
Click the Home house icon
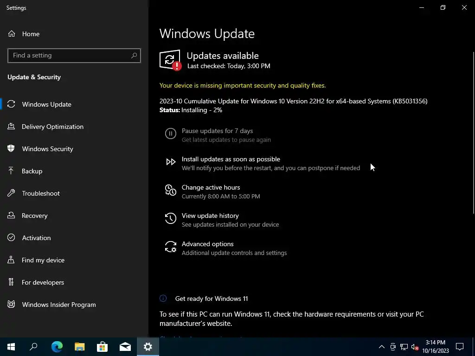click(12, 33)
